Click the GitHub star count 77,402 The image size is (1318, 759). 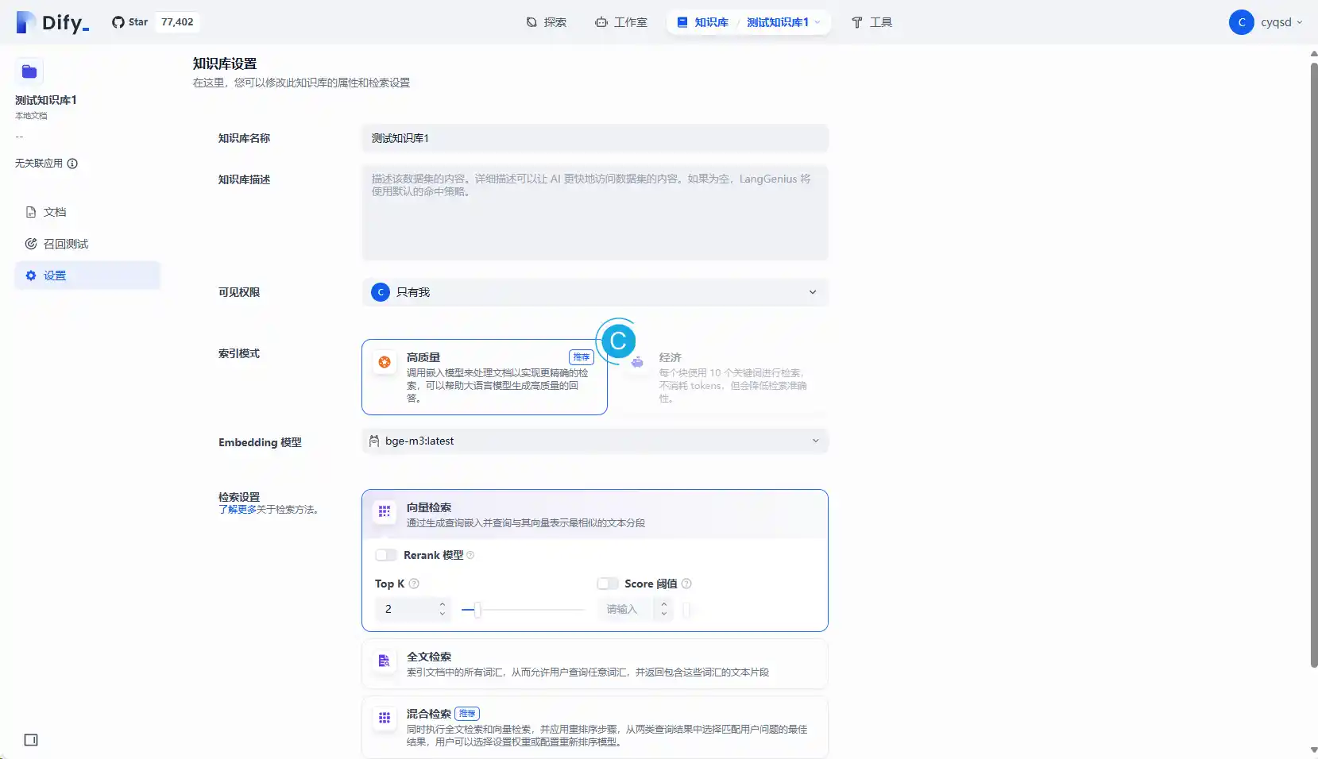[x=177, y=22]
